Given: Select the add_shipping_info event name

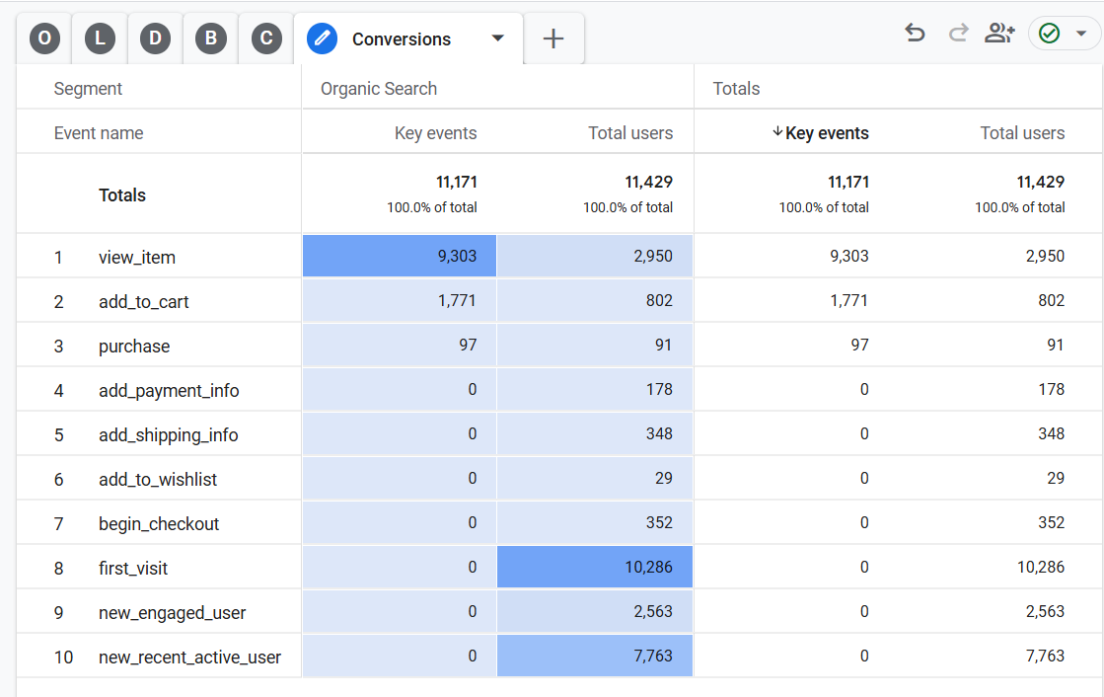Looking at the screenshot, I should click(x=169, y=434).
